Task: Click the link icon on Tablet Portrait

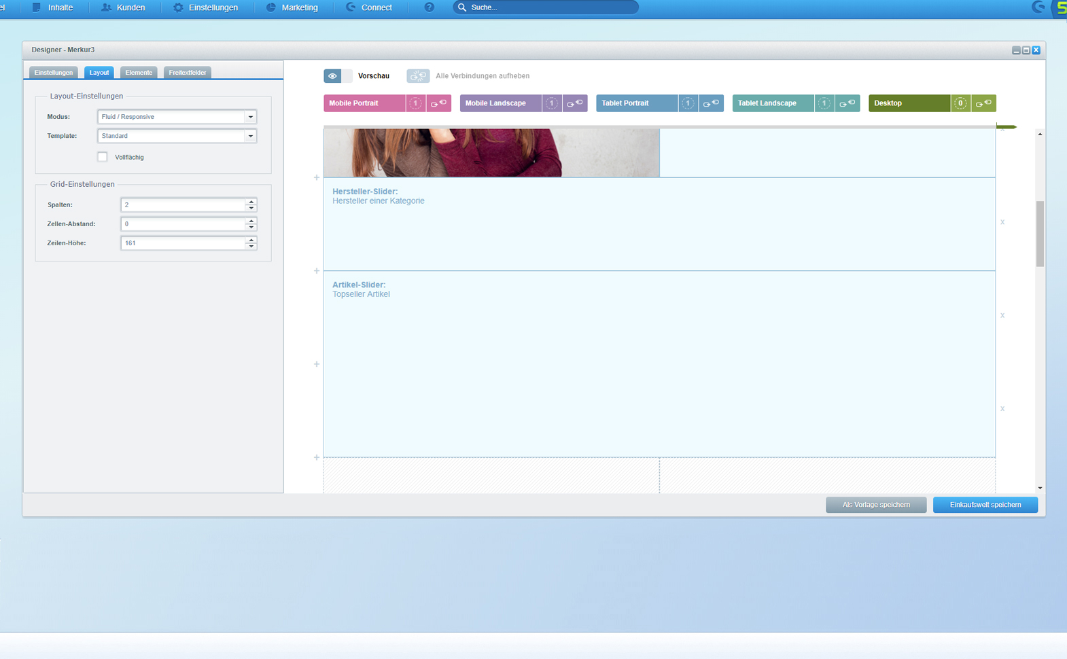Action: tap(711, 103)
